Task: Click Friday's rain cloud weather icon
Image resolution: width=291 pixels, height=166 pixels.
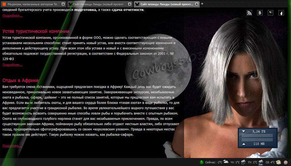Action: (x=261, y=162)
